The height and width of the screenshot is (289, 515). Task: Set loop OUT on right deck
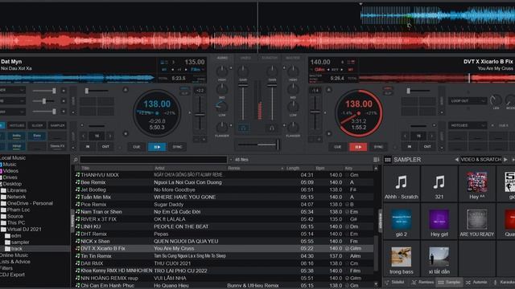pyautogui.click(x=427, y=146)
